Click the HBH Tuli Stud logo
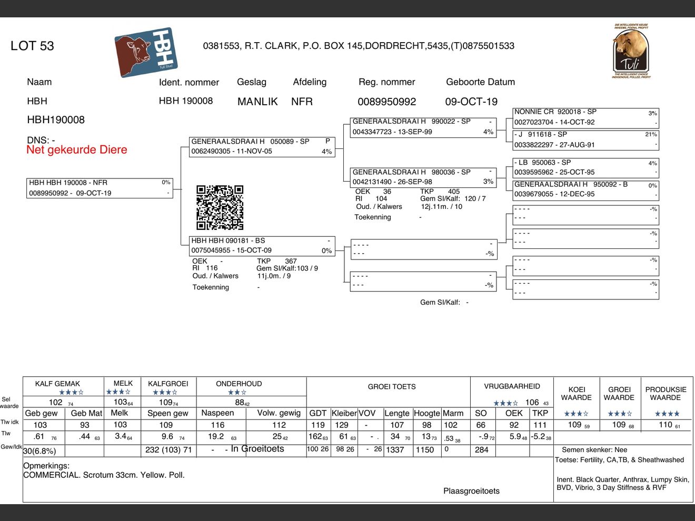 [146, 52]
